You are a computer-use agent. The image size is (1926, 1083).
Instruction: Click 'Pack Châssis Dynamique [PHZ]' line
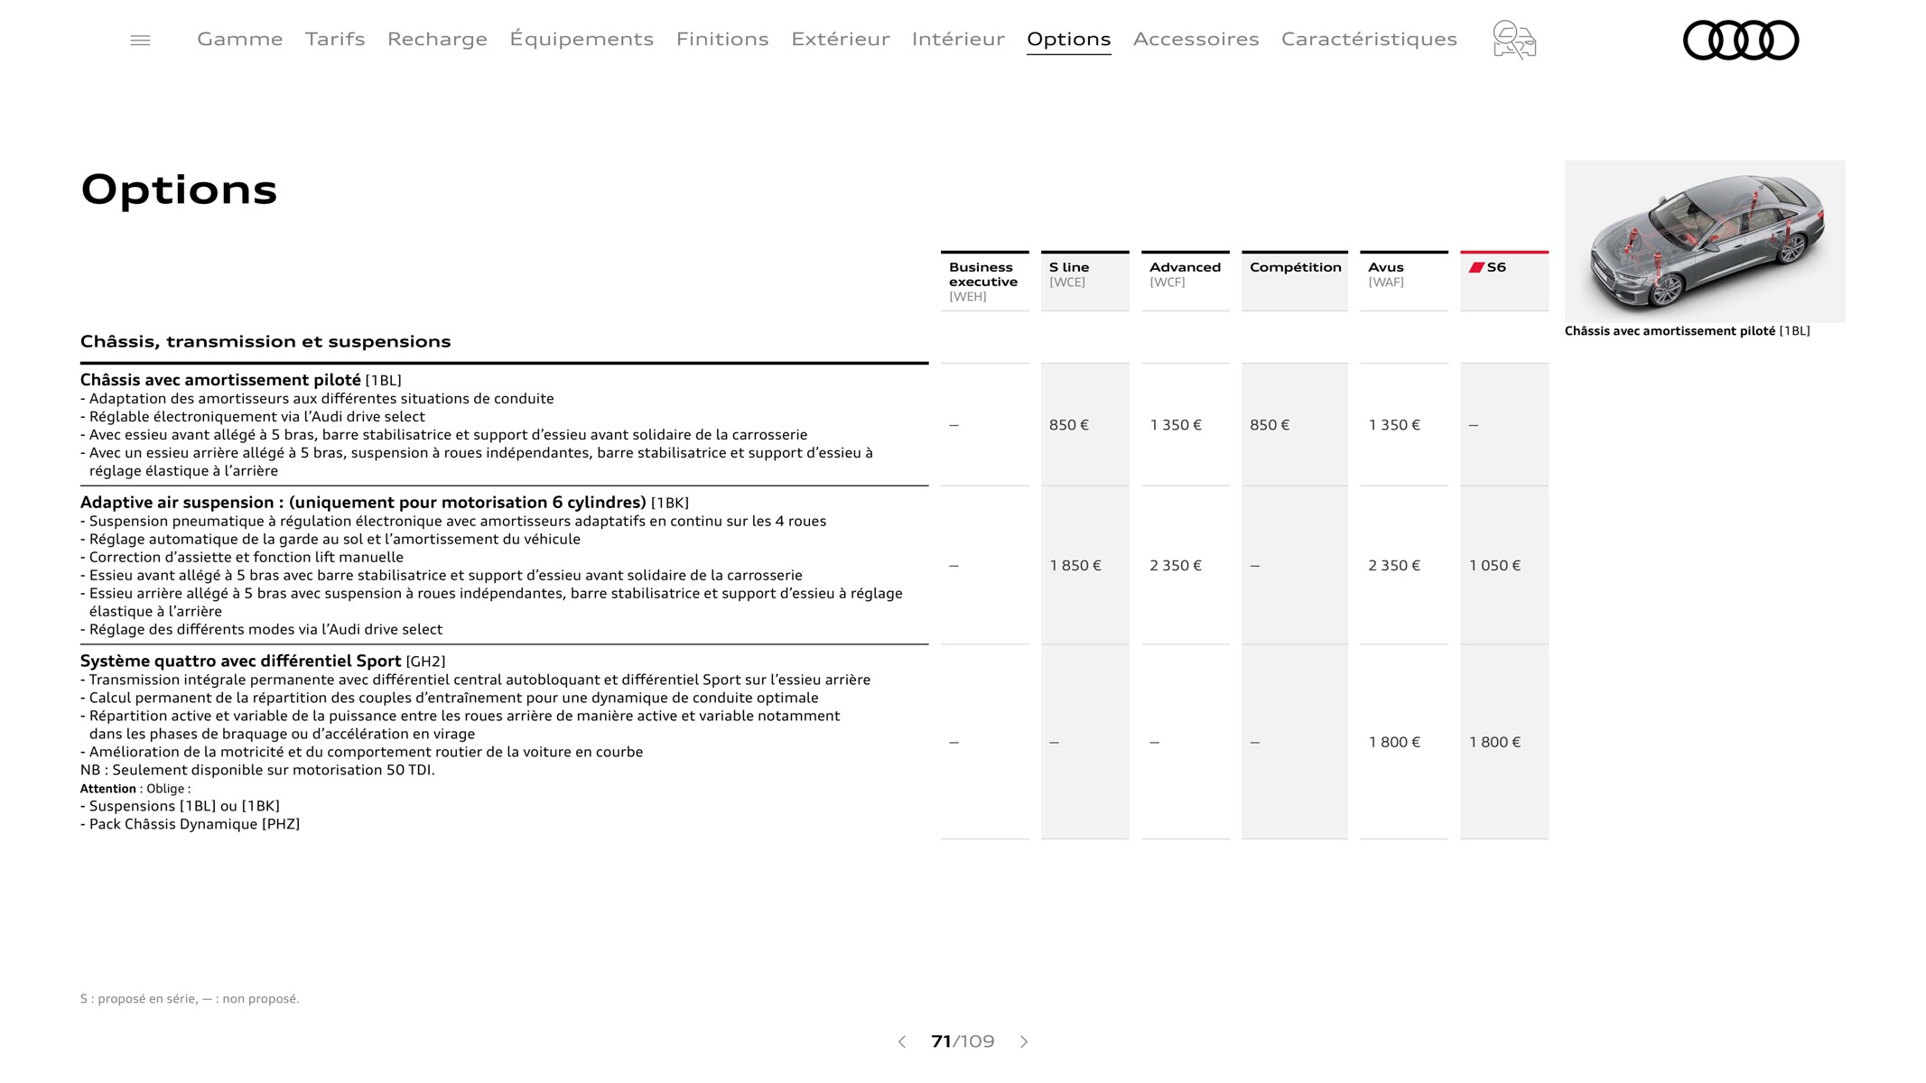tap(191, 824)
